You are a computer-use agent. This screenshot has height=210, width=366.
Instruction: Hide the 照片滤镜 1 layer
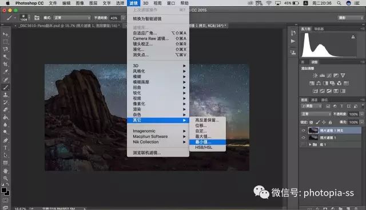coord(303,137)
